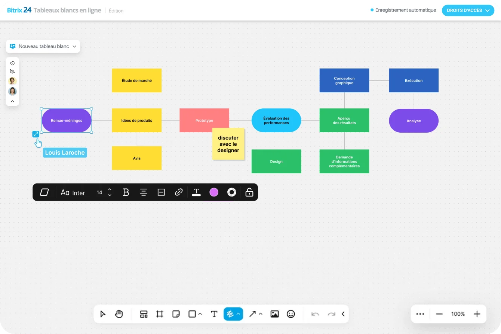This screenshot has height=334, width=501.
Task: Click the zoom in plus button
Action: click(x=477, y=314)
